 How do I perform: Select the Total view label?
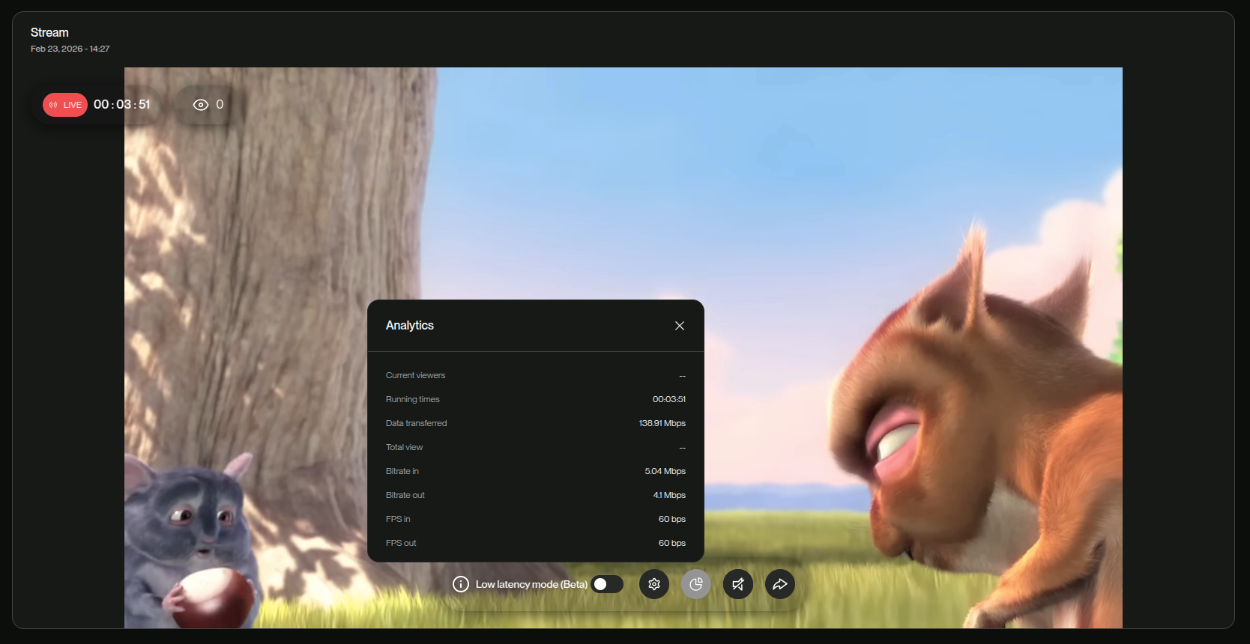(404, 447)
